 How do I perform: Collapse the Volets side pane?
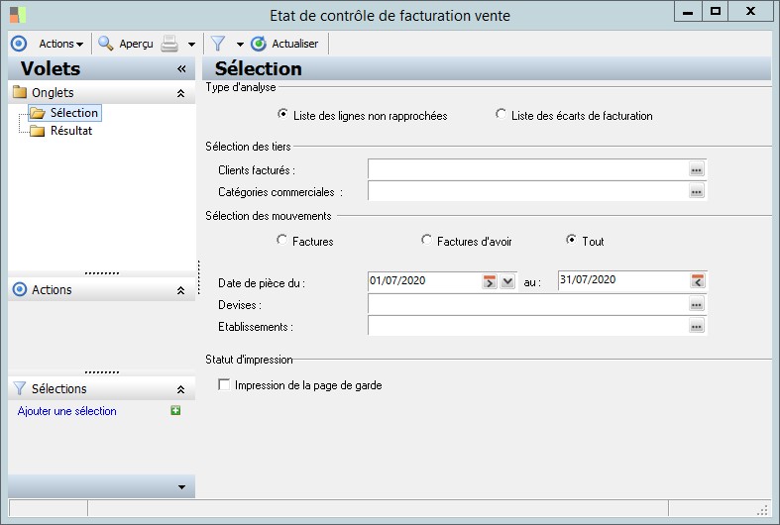pos(181,69)
